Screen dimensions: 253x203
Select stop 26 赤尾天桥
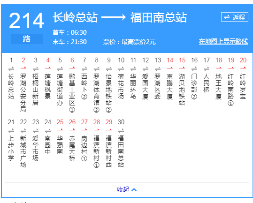(x=72, y=148)
